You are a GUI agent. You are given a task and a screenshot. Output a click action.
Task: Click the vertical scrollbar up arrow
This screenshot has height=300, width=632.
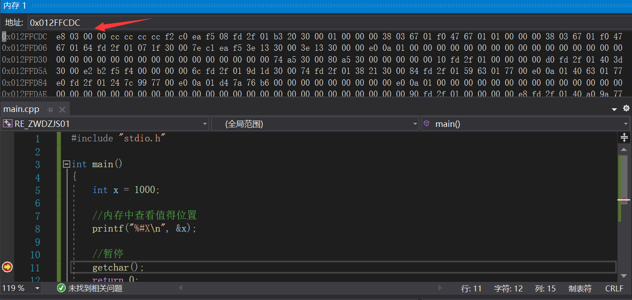coord(624,149)
